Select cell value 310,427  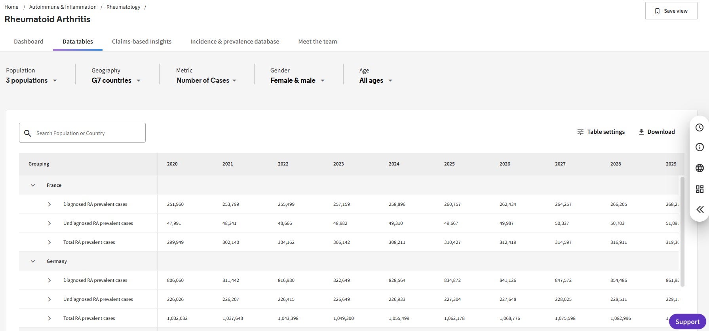[452, 242]
